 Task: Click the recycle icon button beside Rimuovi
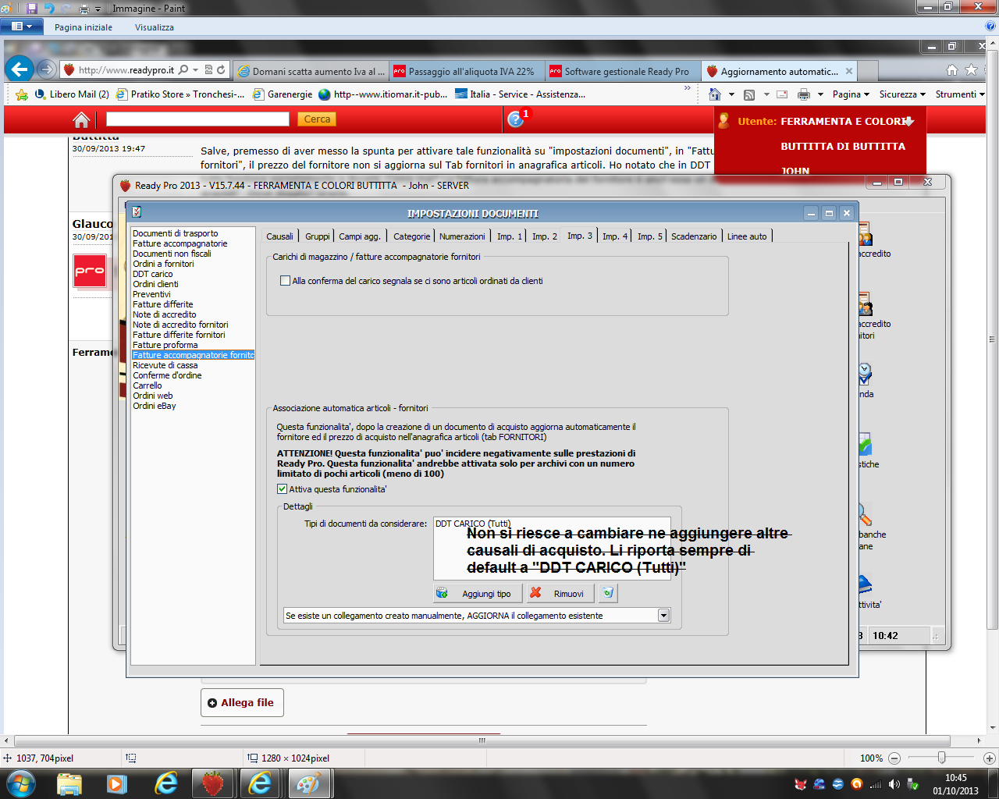[608, 593]
